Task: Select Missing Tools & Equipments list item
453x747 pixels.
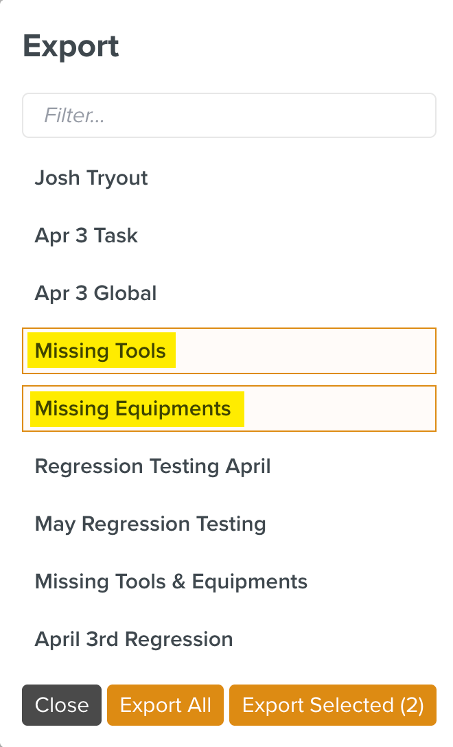Action: click(171, 582)
